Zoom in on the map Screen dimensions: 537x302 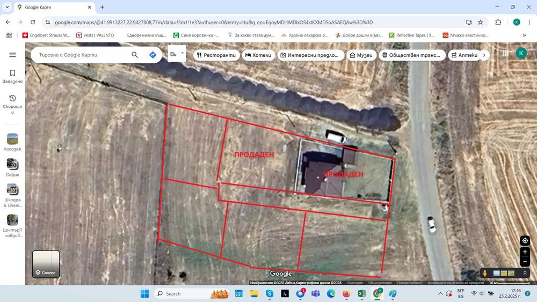click(525, 252)
